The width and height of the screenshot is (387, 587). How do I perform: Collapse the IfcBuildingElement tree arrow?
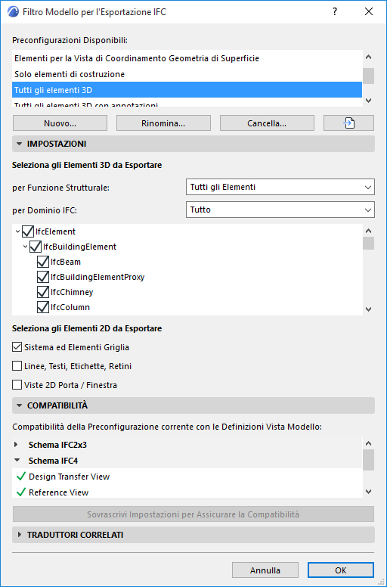tap(25, 247)
